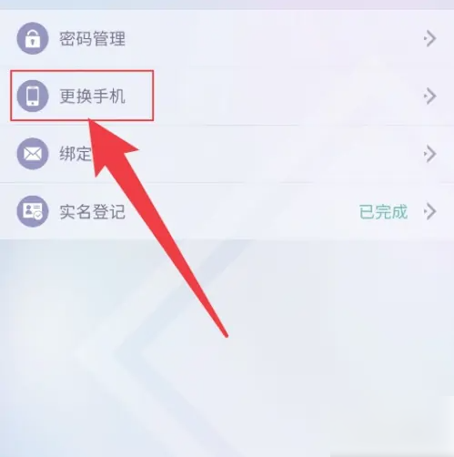Tap the smartphone icon for 更换手机
454x457 pixels.
pyautogui.click(x=33, y=96)
